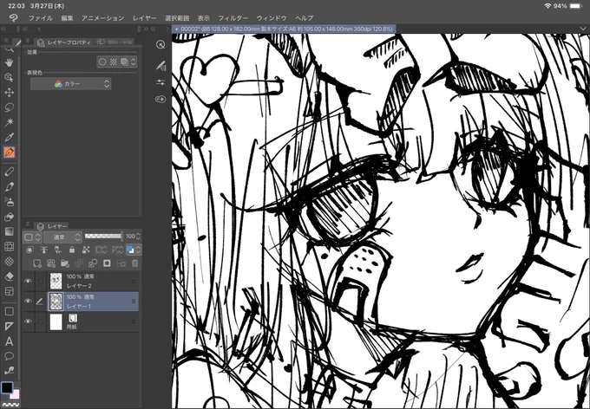This screenshot has width=590, height=409.
Task: Select the Auto select magic wand tool
Action: pyautogui.click(x=9, y=122)
